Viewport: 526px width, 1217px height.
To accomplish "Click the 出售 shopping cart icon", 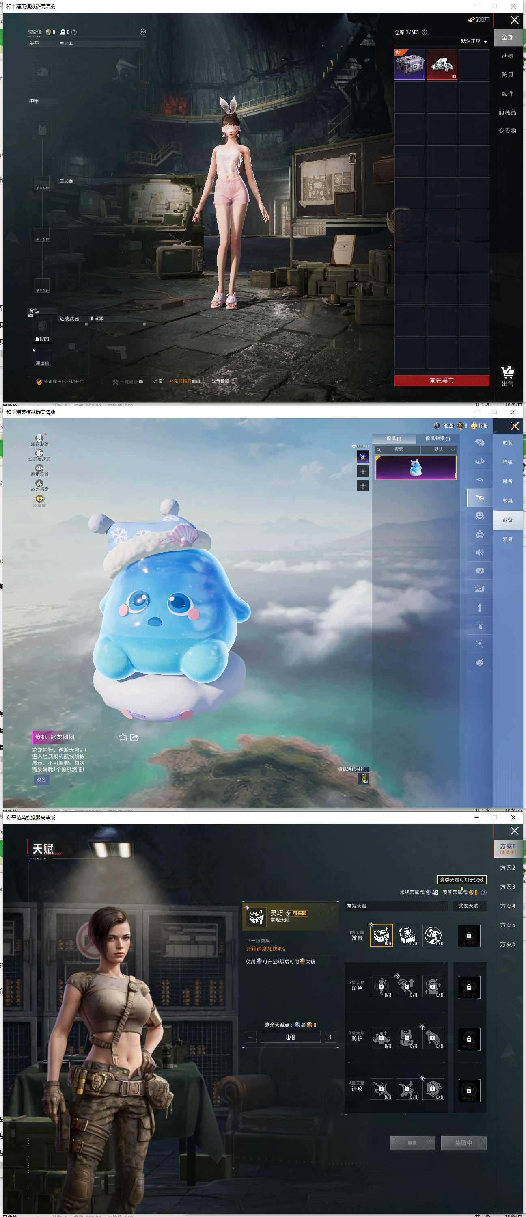I will click(x=508, y=376).
